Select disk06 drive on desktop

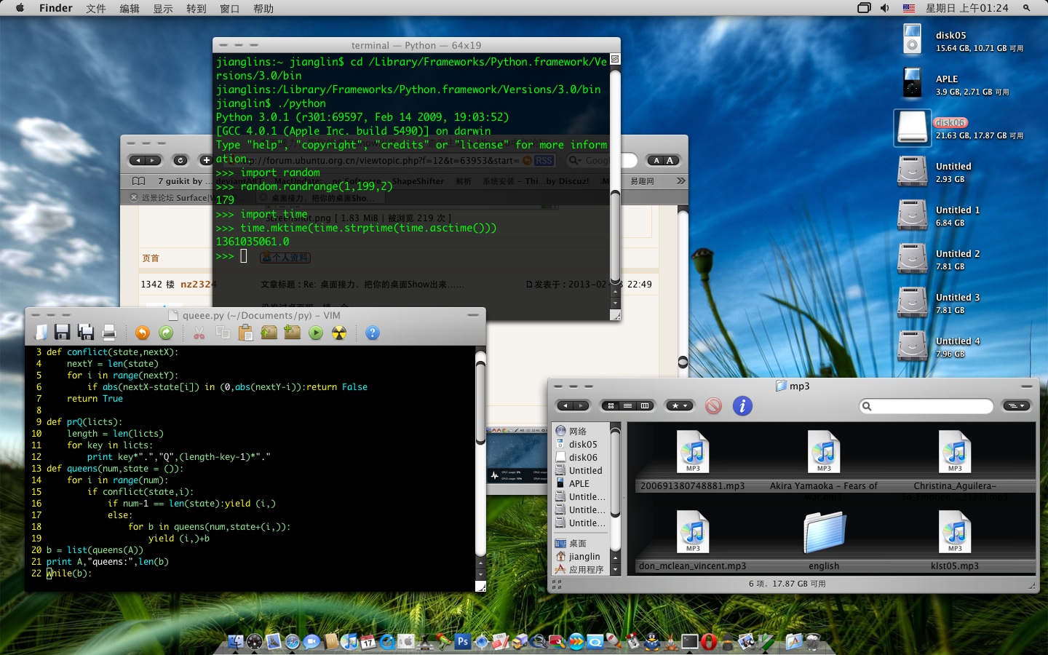[x=912, y=127]
